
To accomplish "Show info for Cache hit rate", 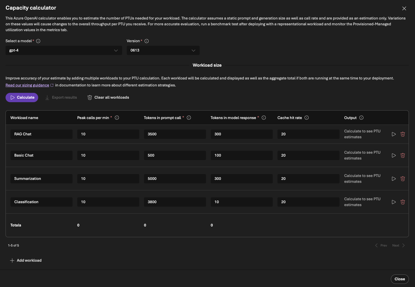I will tap(307, 118).
